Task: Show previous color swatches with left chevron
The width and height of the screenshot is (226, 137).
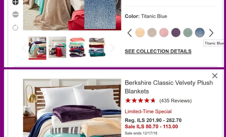Action: [129, 33]
